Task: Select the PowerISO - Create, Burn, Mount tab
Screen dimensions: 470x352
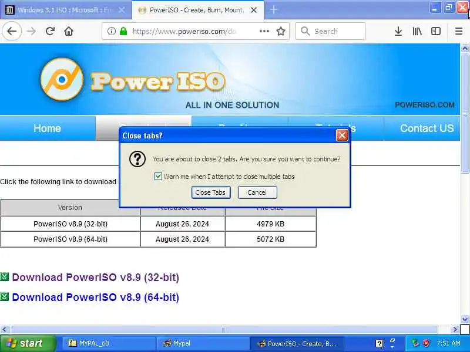Action: pos(198,10)
